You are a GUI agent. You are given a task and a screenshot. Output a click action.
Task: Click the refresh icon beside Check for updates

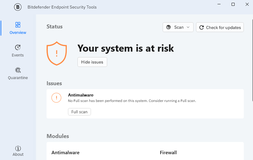point(201,27)
